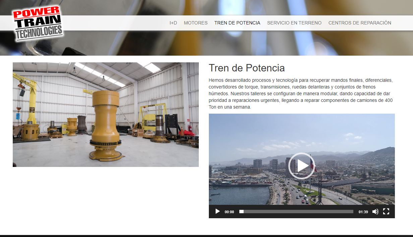Click the Tren de Potencia heading
This screenshot has width=413, height=237.
click(x=247, y=68)
